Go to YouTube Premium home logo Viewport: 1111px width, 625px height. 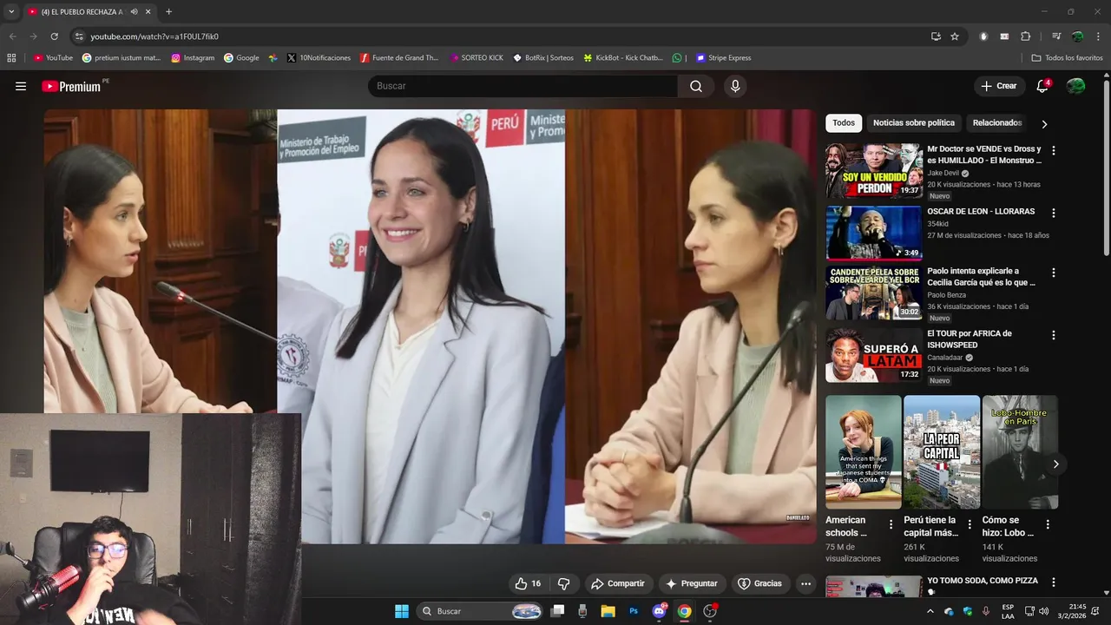(71, 86)
